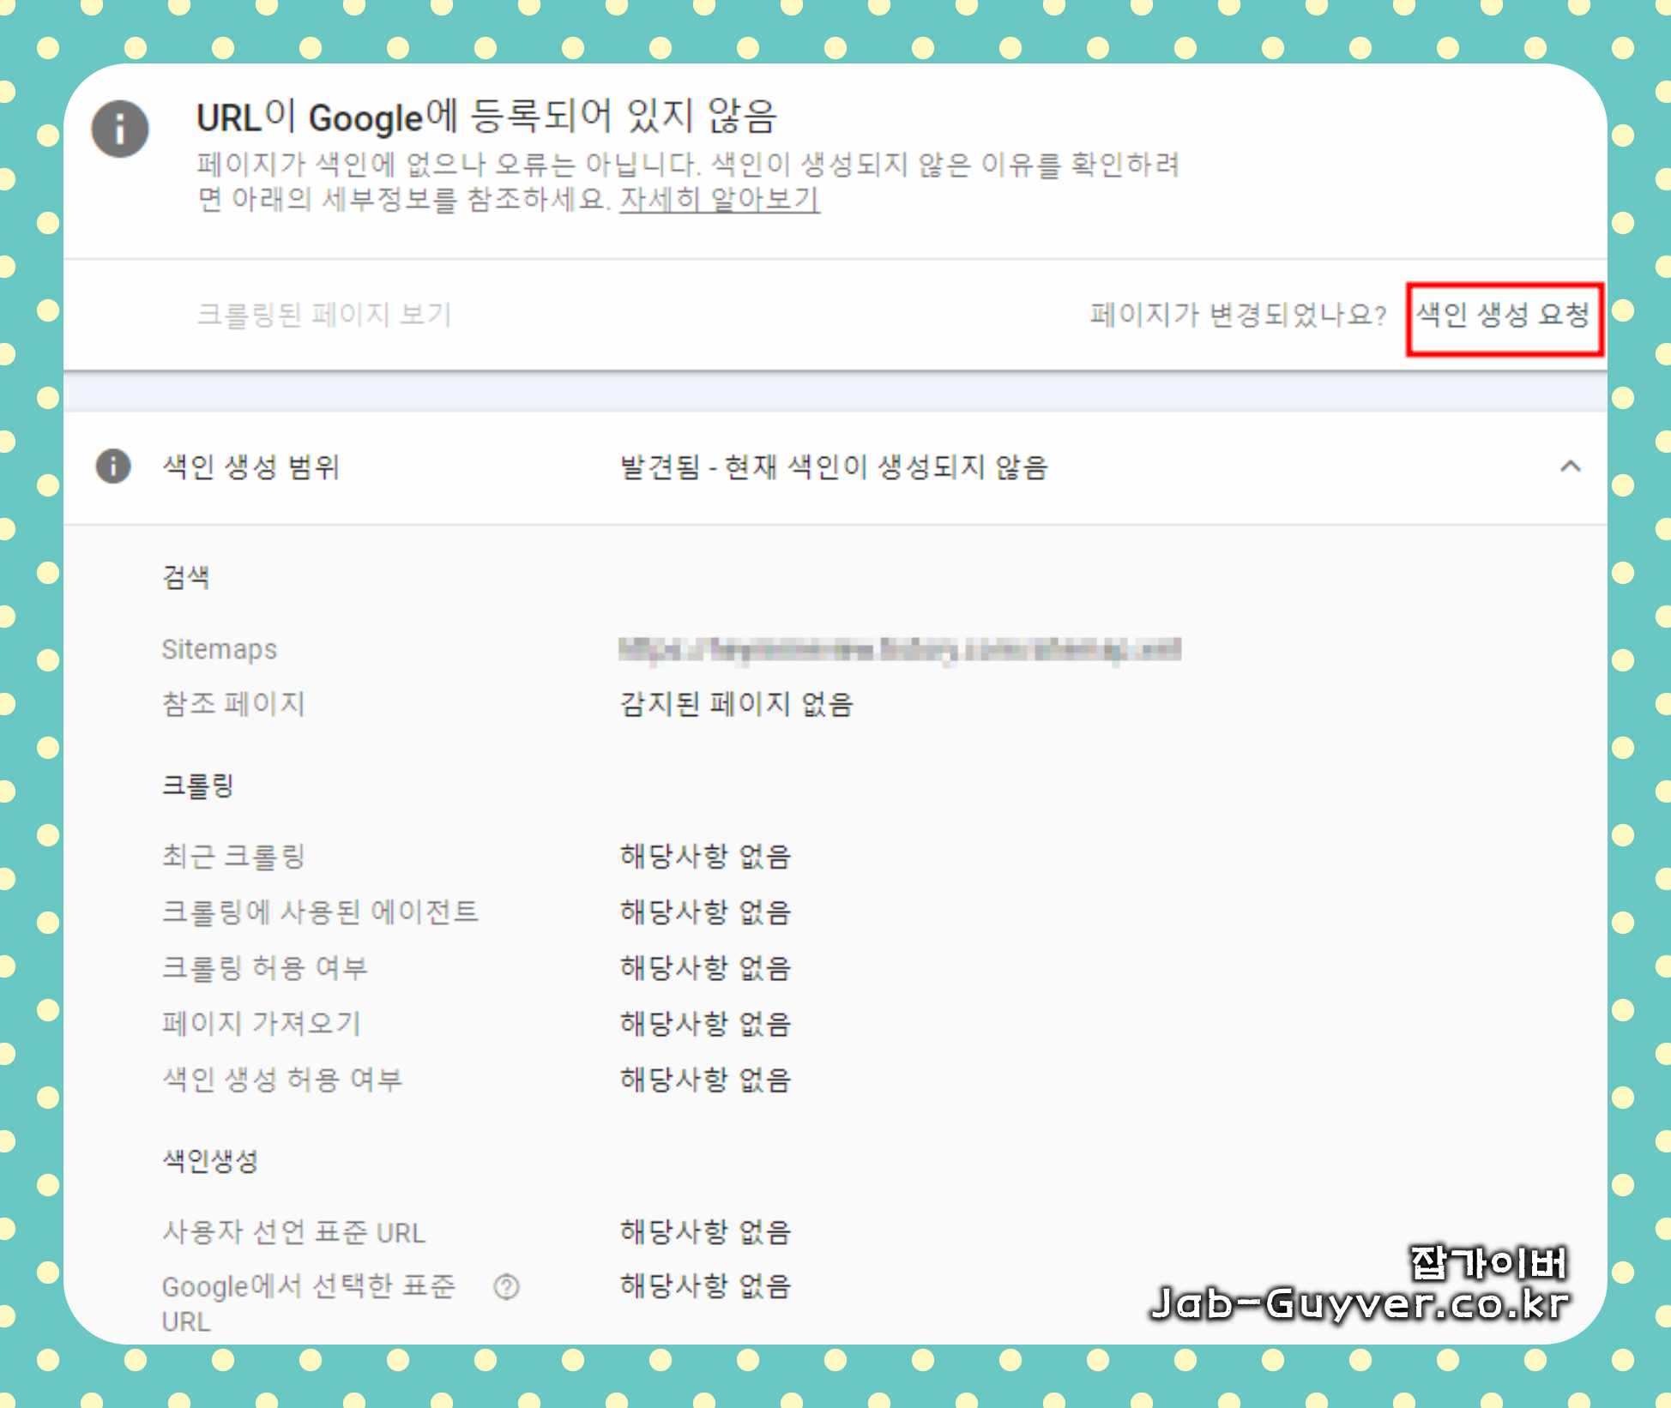Click the URL이 Google에 등록되어 있지 않음 title
The image size is (1671, 1408).
pos(486,117)
